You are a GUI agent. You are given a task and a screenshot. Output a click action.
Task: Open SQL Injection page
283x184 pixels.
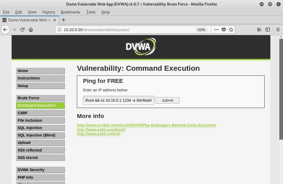40,128
